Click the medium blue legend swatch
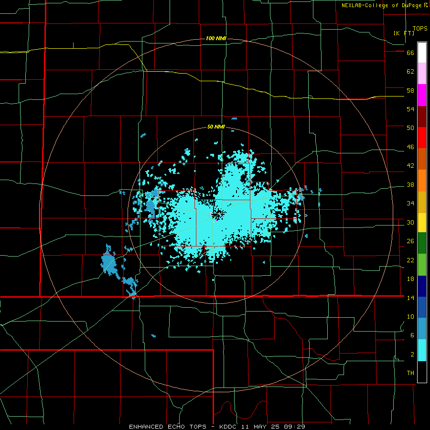 (x=422, y=307)
